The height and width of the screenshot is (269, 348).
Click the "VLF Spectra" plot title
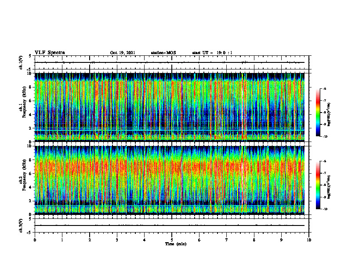coord(50,52)
